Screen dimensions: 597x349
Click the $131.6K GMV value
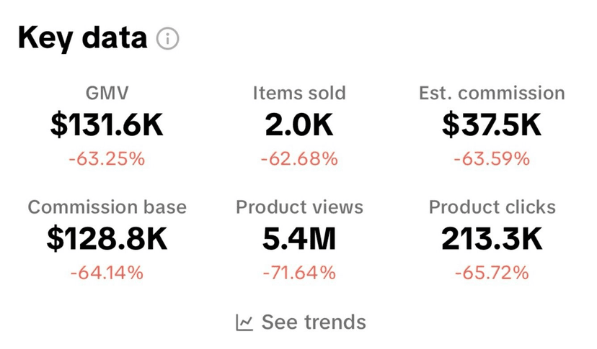point(107,125)
